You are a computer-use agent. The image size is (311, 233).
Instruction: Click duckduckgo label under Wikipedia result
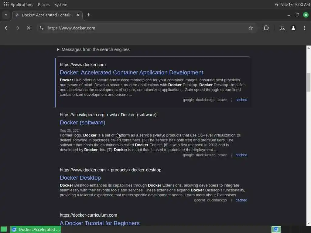point(206,155)
